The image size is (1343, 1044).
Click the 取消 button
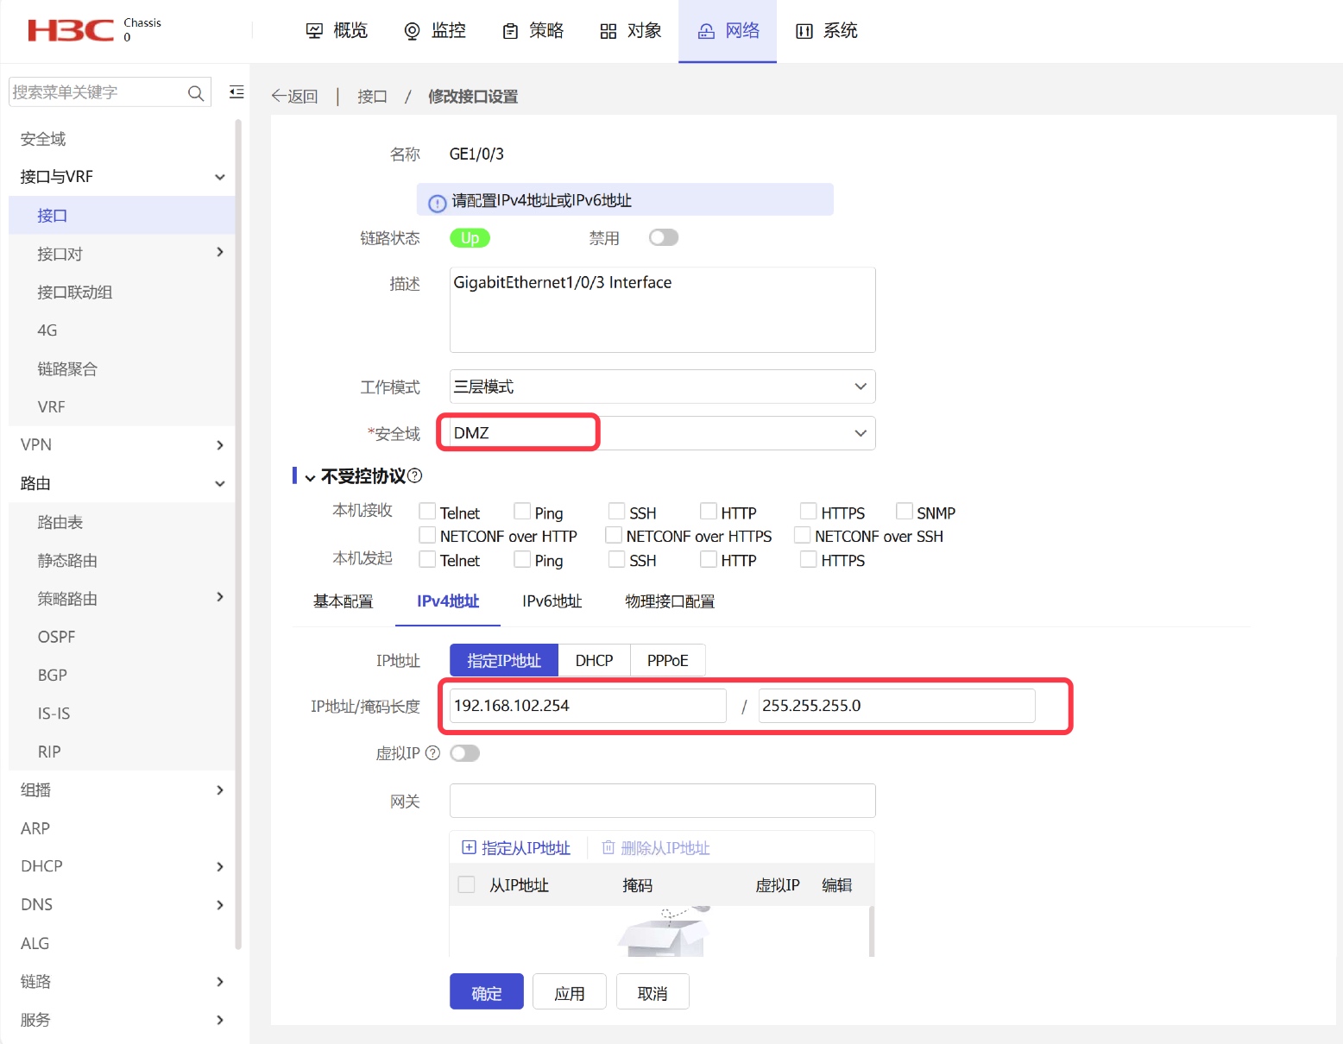click(653, 991)
